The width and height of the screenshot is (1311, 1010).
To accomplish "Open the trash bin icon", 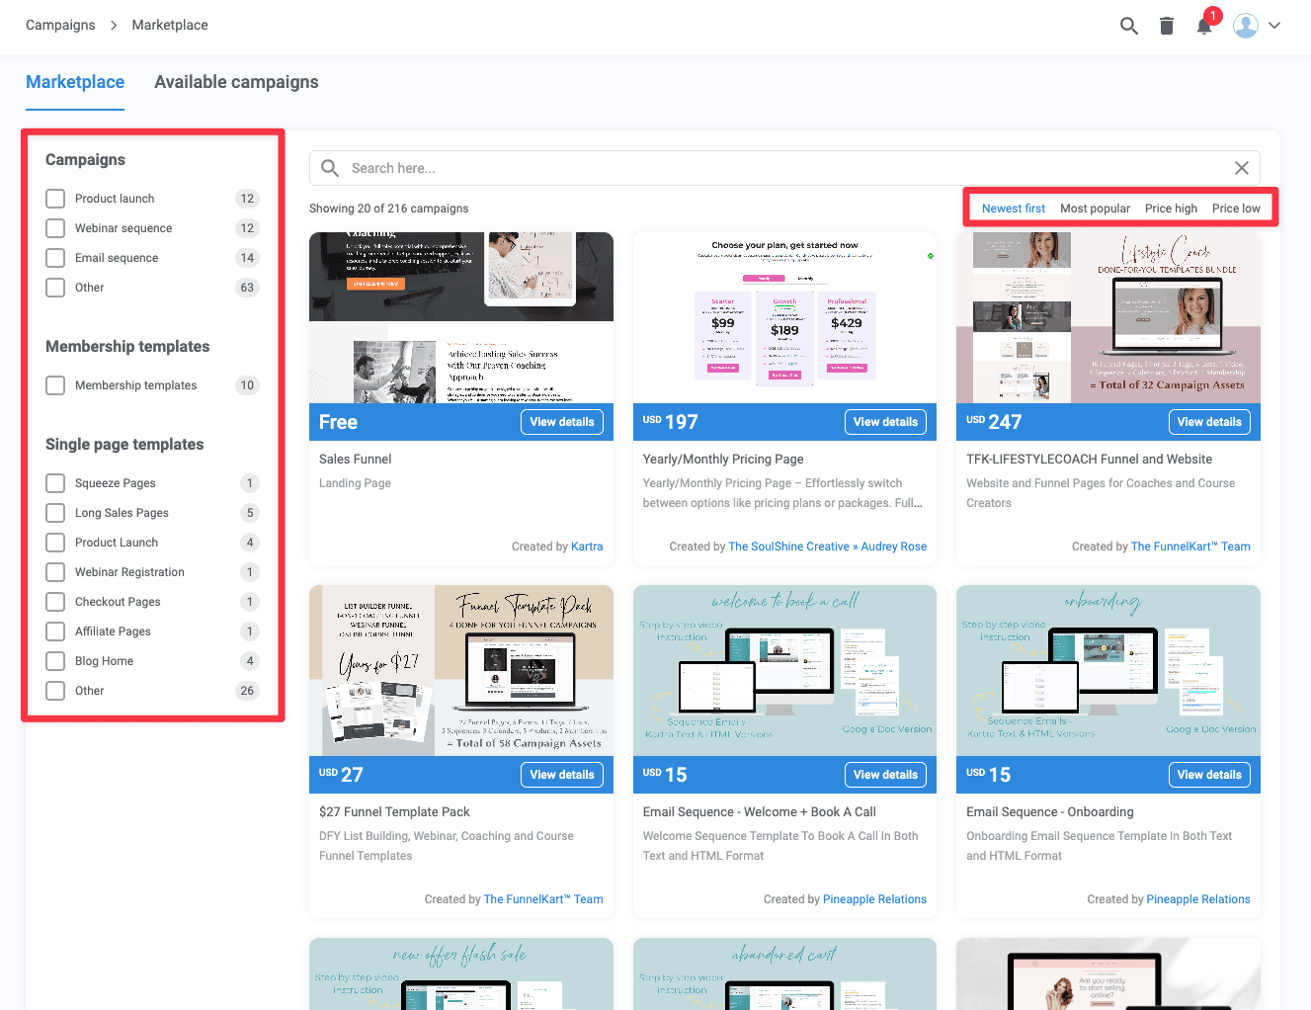I will pos(1166,26).
